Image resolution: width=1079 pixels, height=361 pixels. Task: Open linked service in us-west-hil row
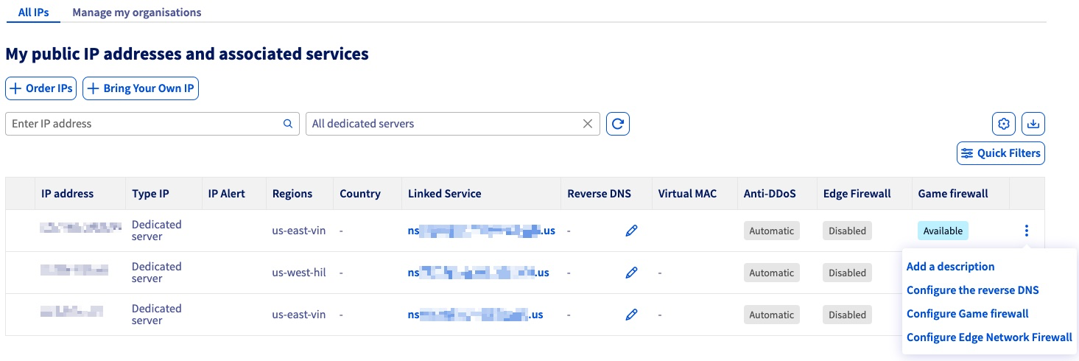[x=479, y=273]
